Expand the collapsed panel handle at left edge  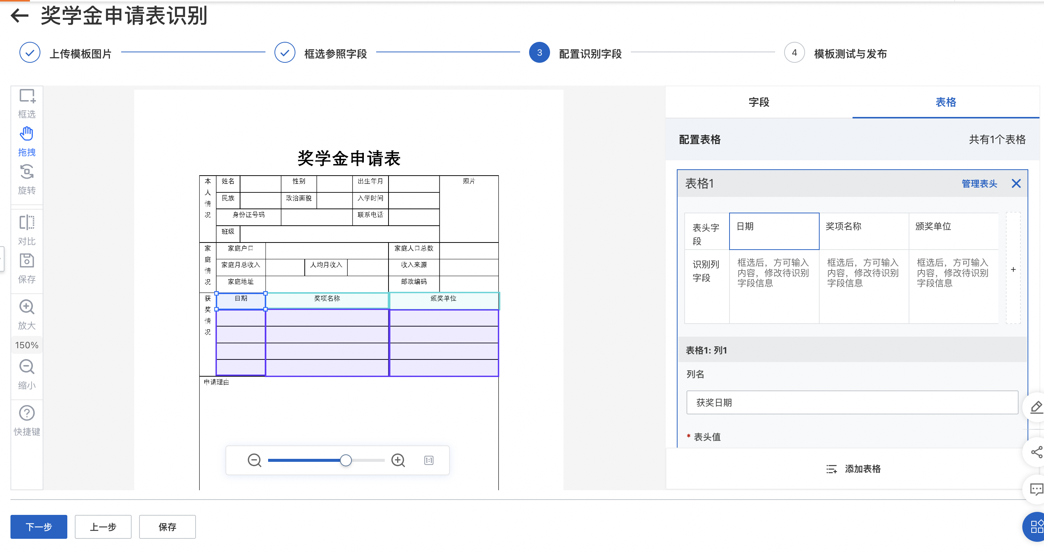click(x=1, y=259)
